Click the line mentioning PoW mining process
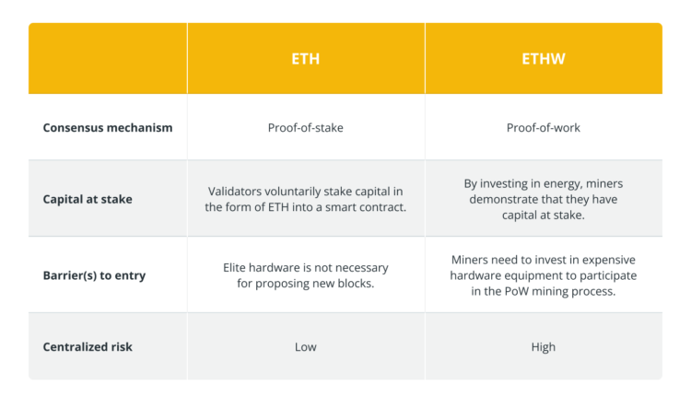 click(543, 292)
